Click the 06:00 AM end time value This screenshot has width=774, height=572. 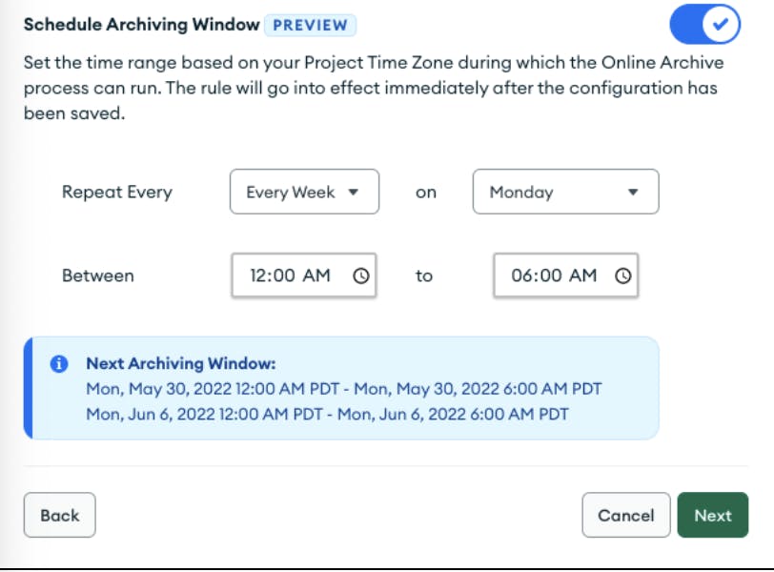coord(554,276)
